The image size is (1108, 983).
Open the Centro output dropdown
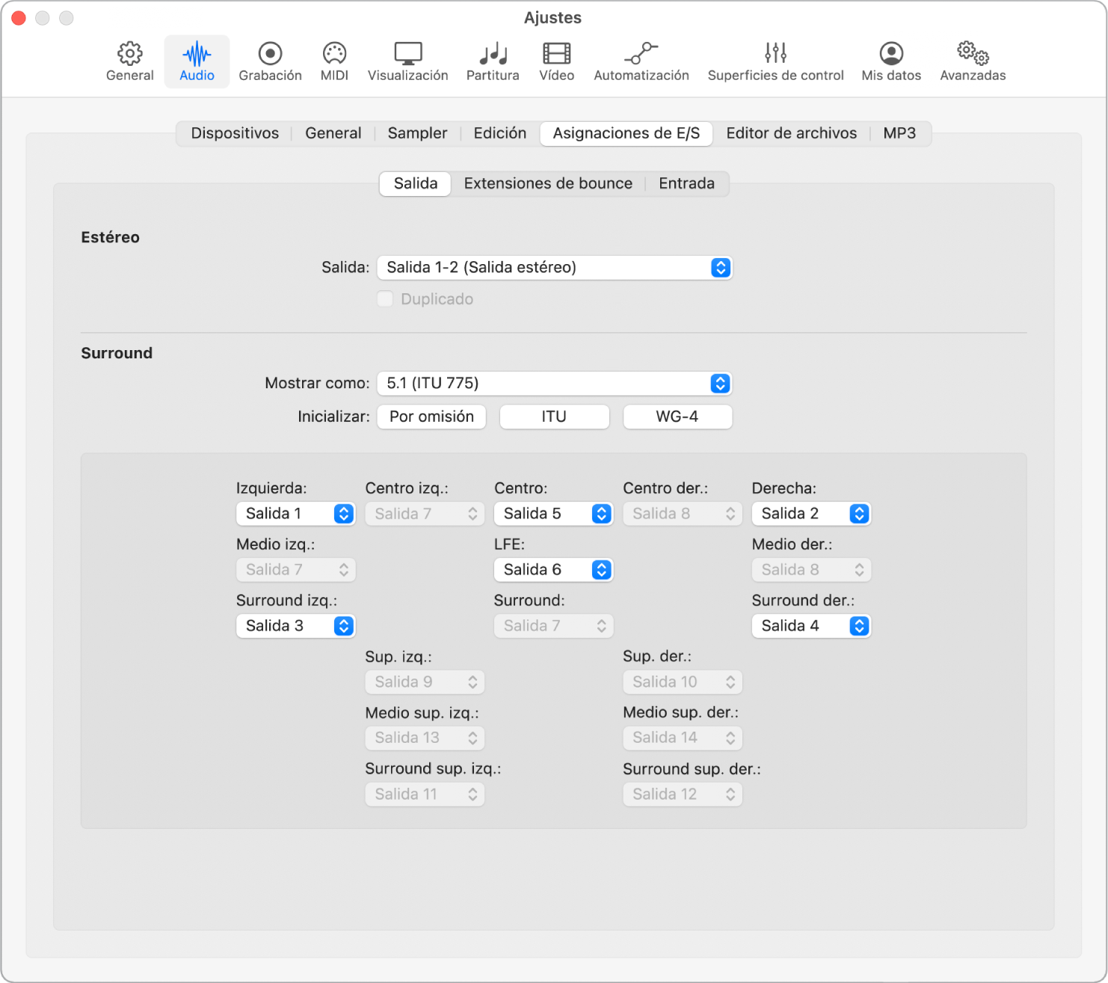coord(553,514)
